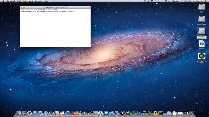Open Launchpad rocket icon in Dock
Image resolution: width=209 pixels, height=117 pixels.
pyautogui.click(x=29, y=113)
